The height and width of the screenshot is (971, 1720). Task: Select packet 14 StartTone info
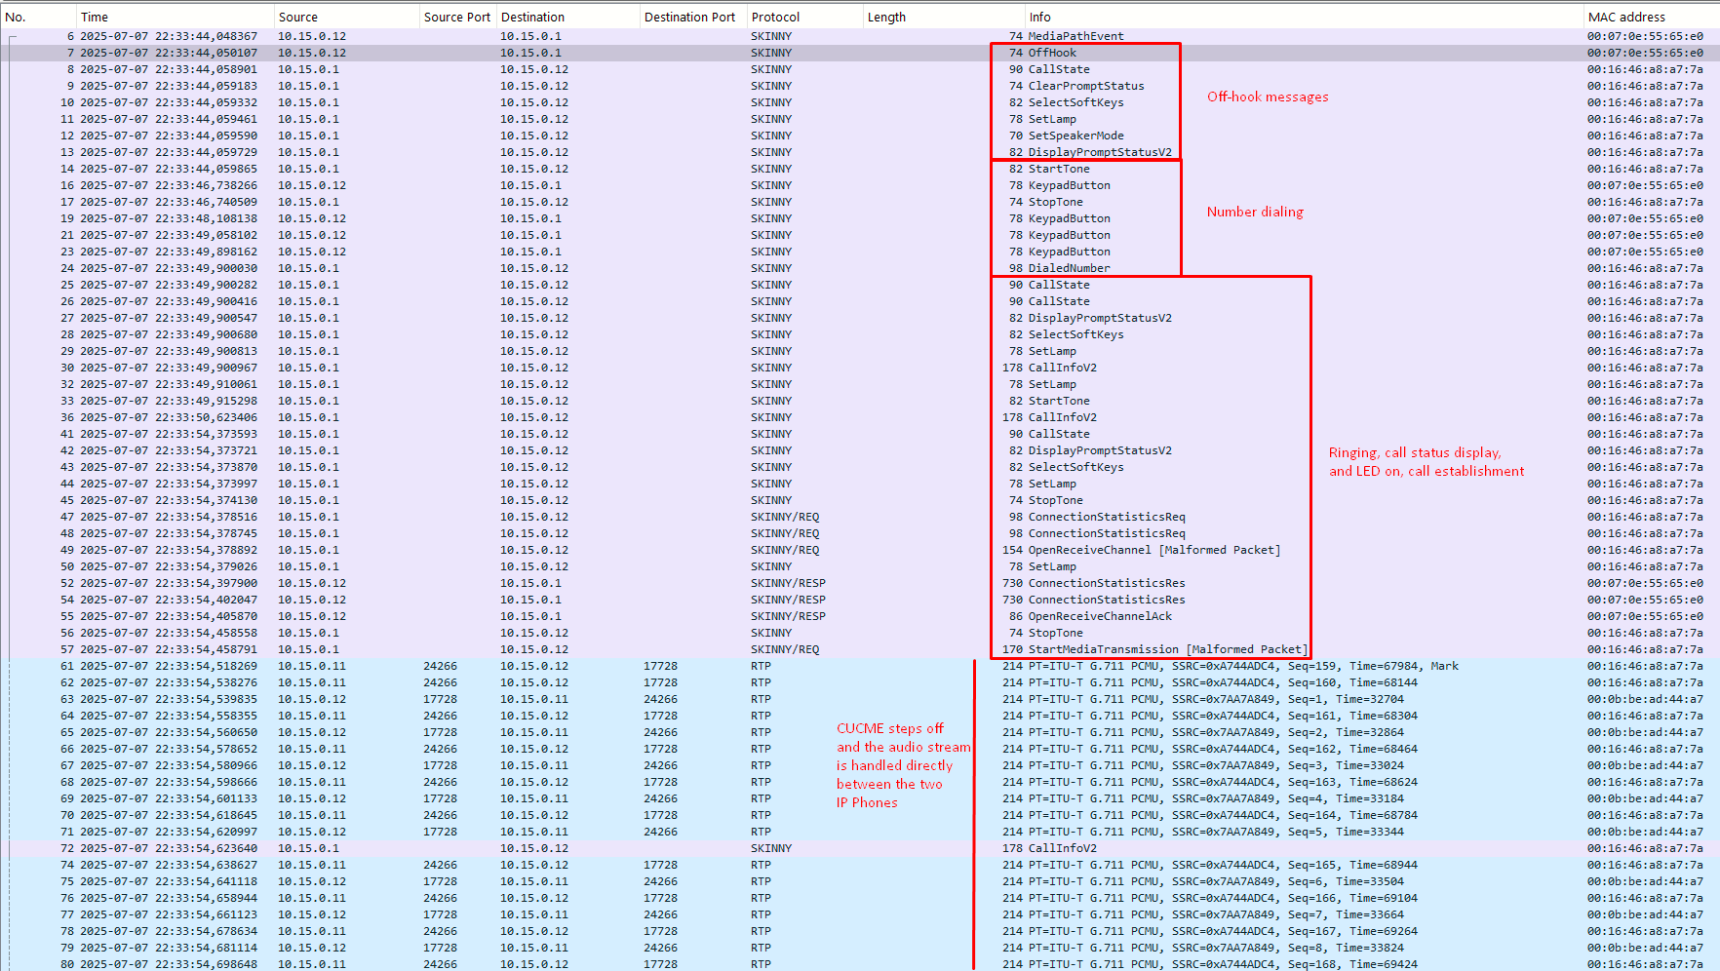click(1059, 169)
